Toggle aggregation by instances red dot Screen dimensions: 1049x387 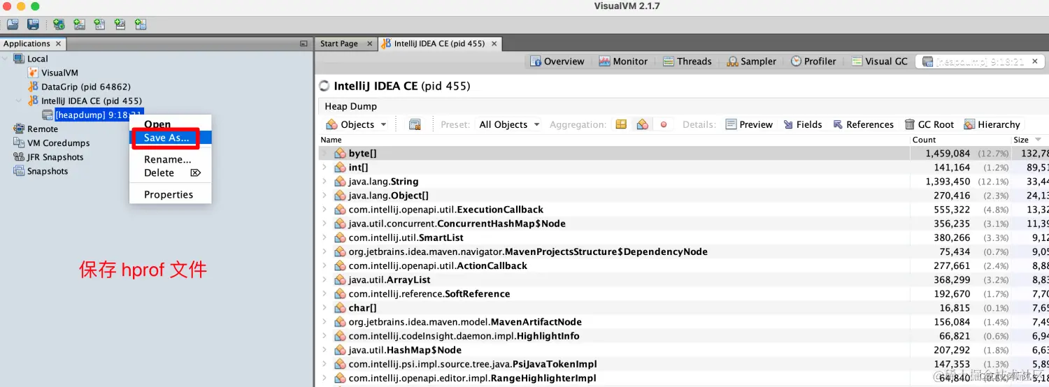pos(664,124)
